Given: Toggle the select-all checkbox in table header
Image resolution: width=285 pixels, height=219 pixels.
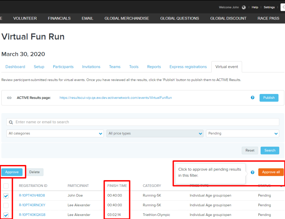Looking at the screenshot, I should click(6, 186).
